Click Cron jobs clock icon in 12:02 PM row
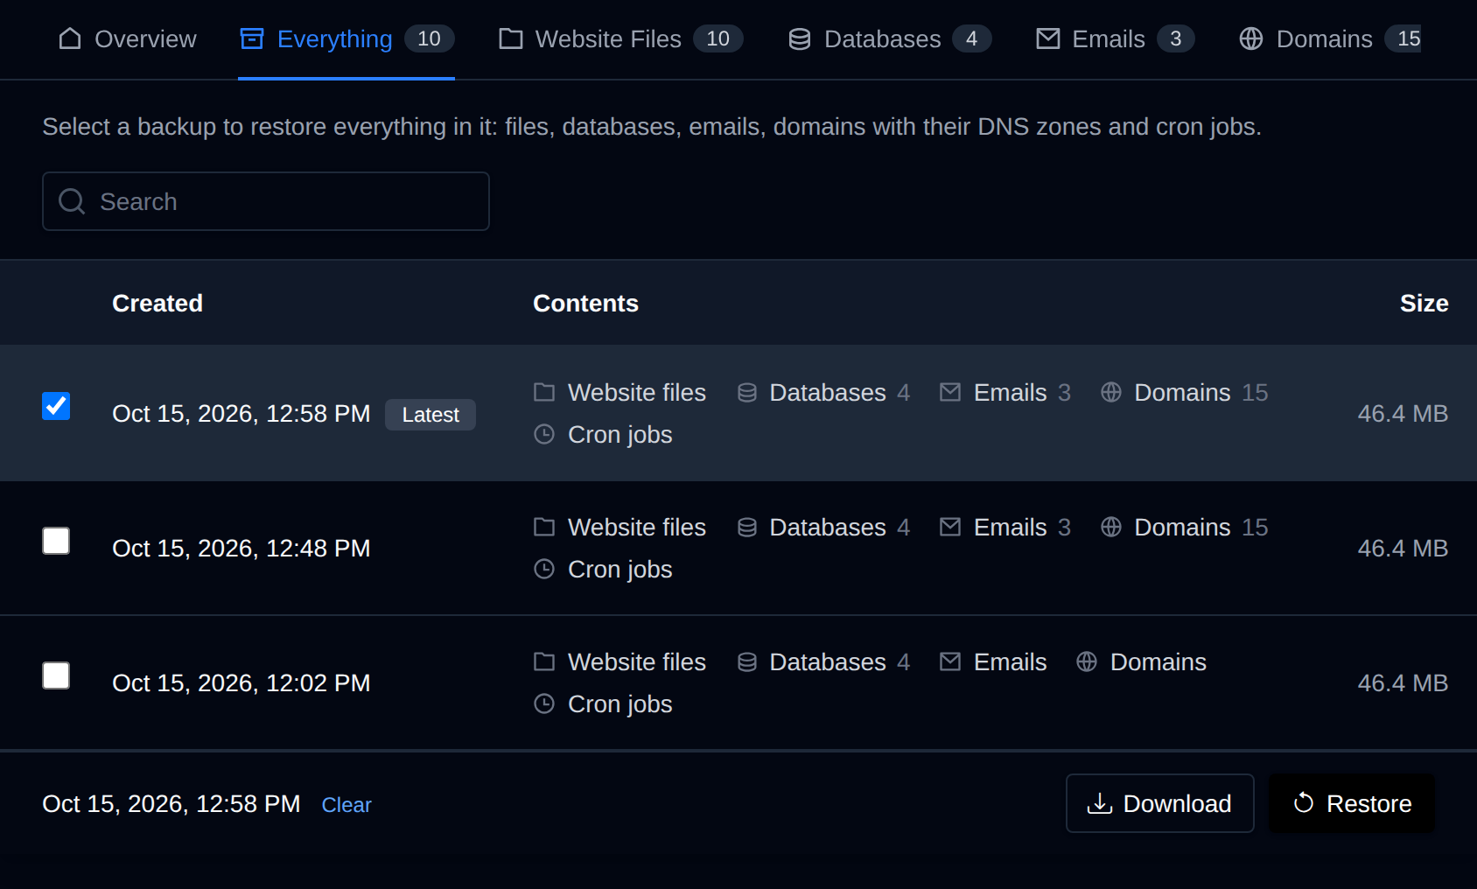Image resolution: width=1477 pixels, height=889 pixels. (544, 703)
